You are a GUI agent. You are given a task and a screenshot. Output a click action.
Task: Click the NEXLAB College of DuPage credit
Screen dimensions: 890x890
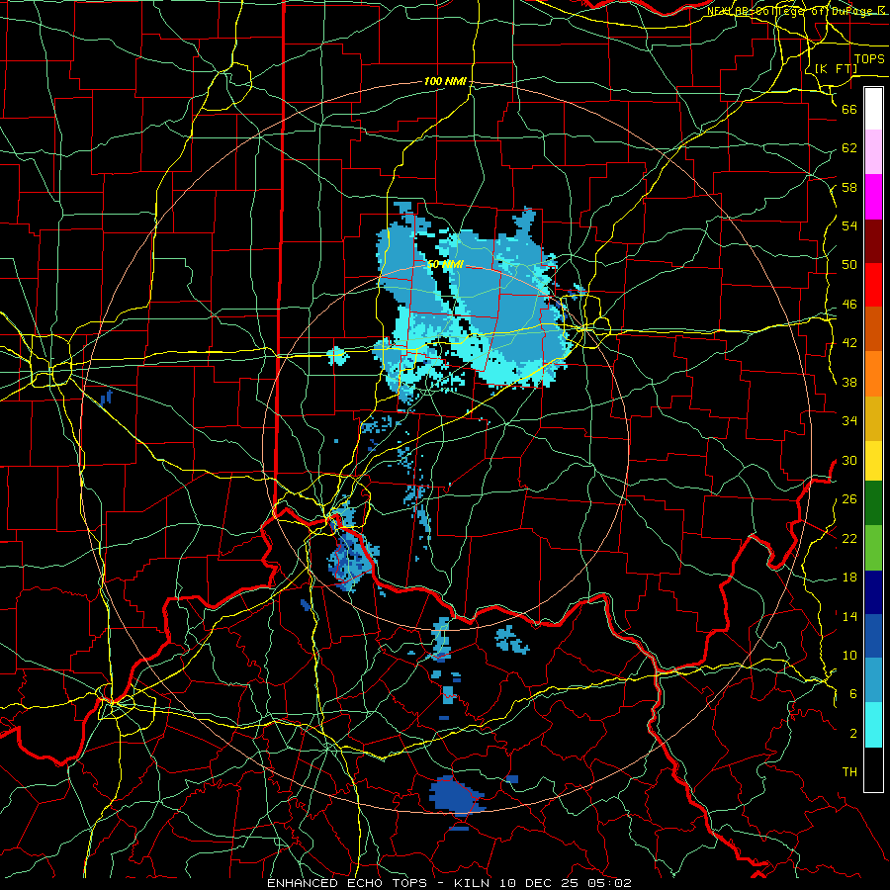795,11
